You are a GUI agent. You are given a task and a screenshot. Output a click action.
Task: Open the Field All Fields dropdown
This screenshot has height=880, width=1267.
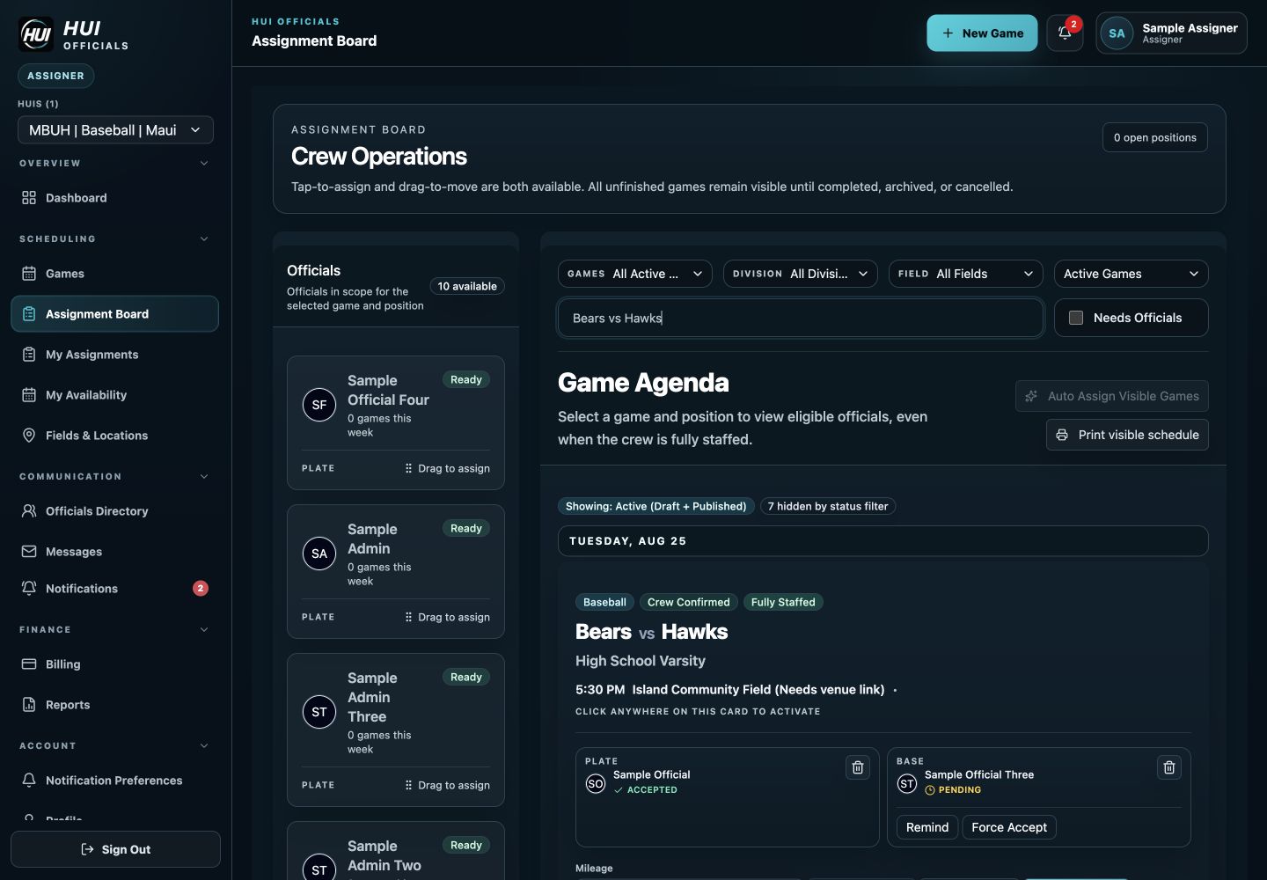pyautogui.click(x=966, y=274)
